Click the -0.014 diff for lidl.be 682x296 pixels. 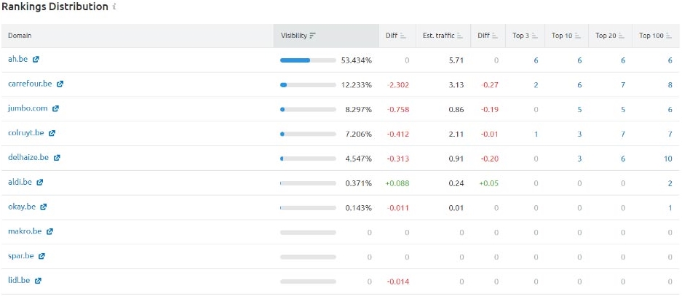click(398, 281)
